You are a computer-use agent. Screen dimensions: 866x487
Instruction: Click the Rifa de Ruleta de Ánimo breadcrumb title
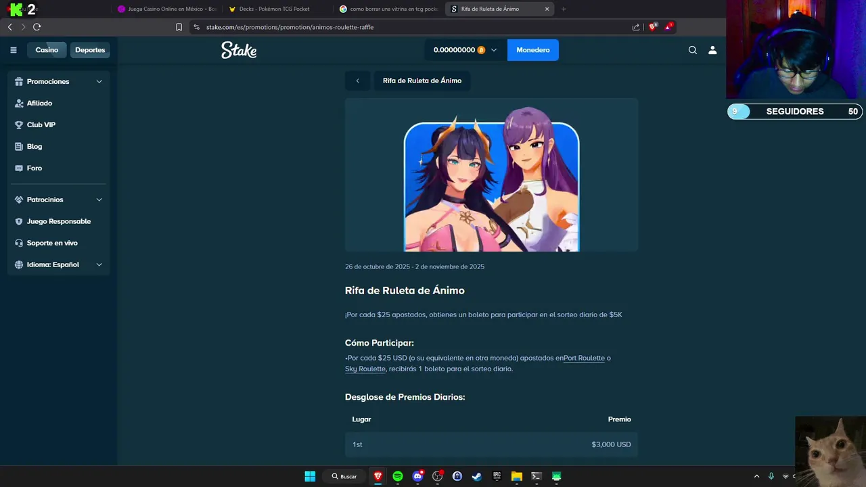tap(422, 80)
